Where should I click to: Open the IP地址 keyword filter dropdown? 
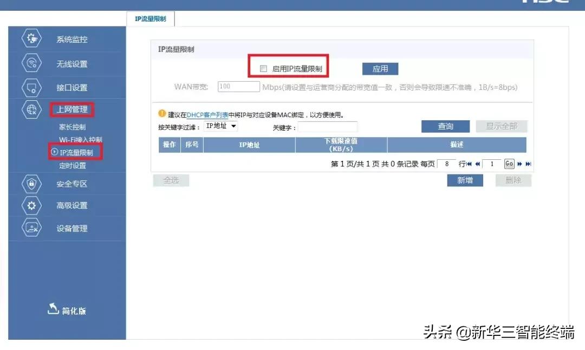click(220, 126)
